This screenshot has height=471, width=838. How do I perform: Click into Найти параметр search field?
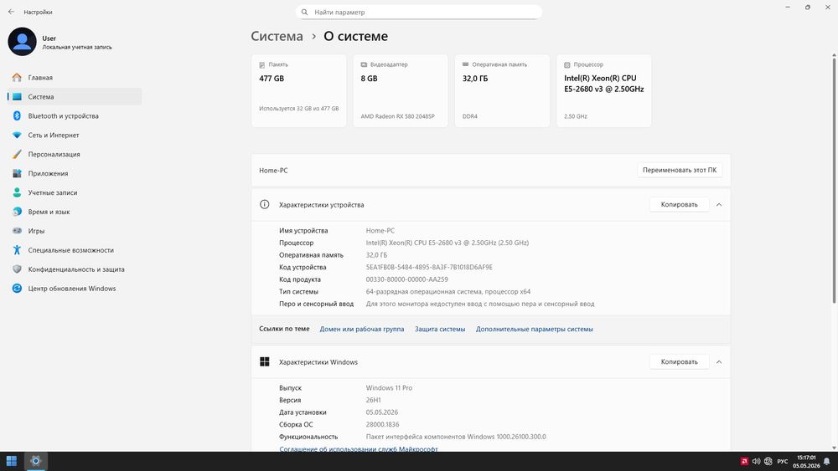pyautogui.click(x=419, y=12)
